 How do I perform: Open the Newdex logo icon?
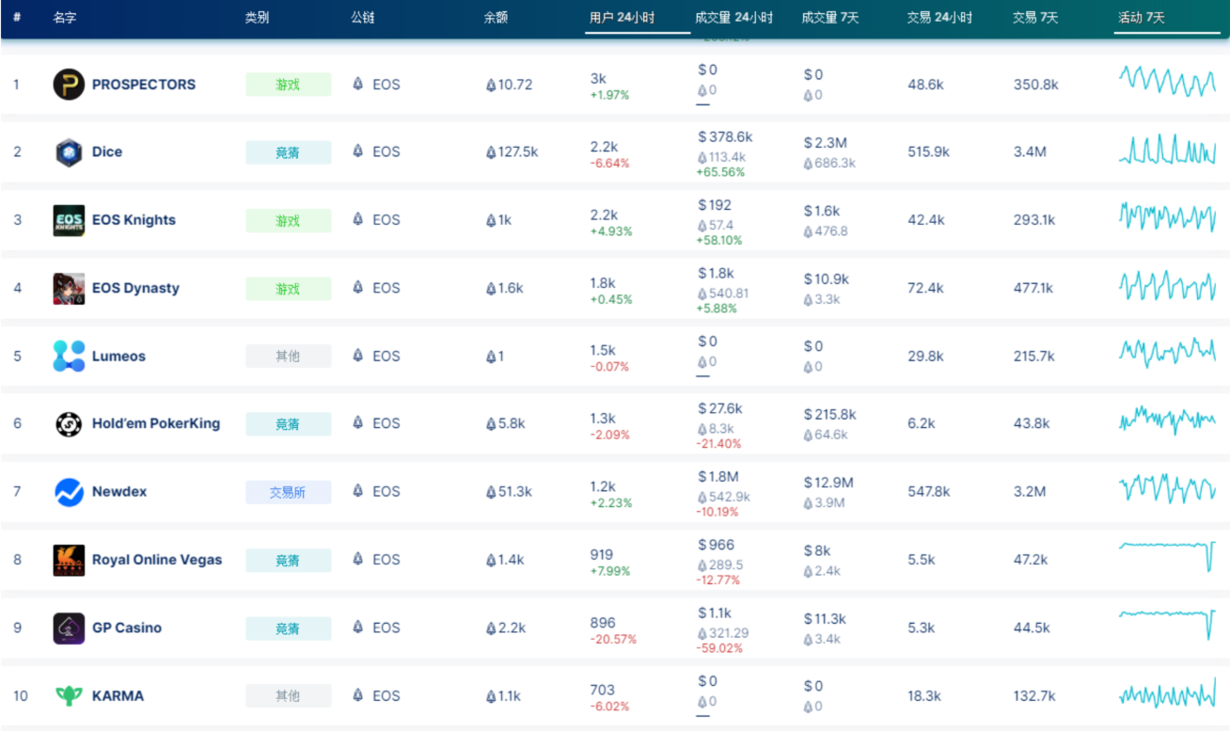click(x=69, y=492)
